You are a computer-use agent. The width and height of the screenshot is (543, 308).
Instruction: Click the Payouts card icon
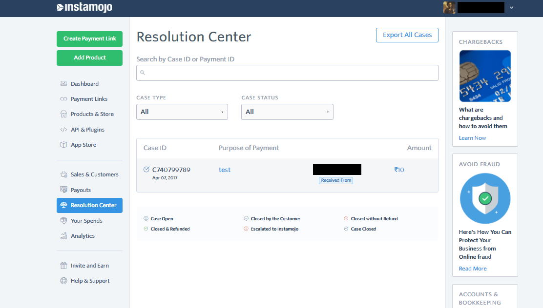pyautogui.click(x=63, y=190)
